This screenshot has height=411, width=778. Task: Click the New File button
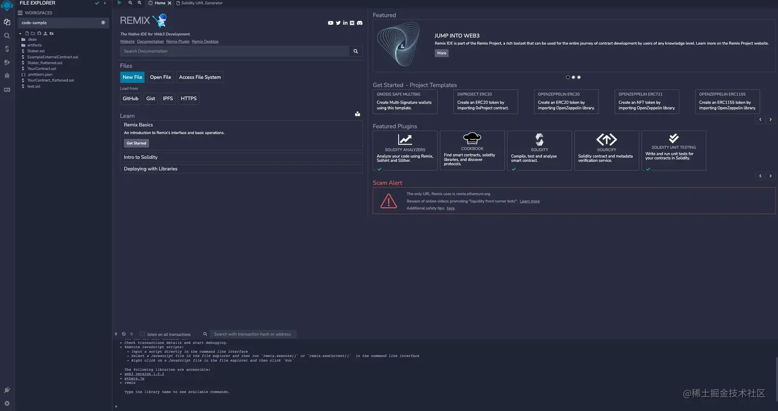132,77
